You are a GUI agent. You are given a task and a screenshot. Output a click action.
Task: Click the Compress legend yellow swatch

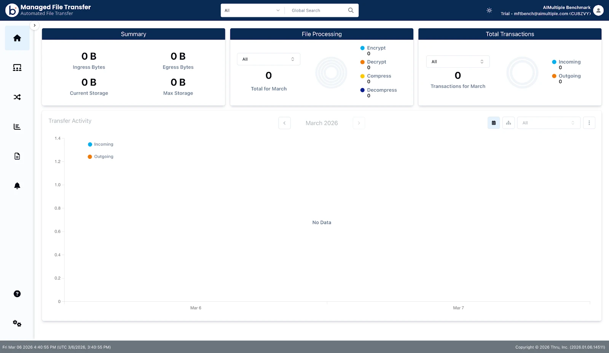pyautogui.click(x=362, y=76)
